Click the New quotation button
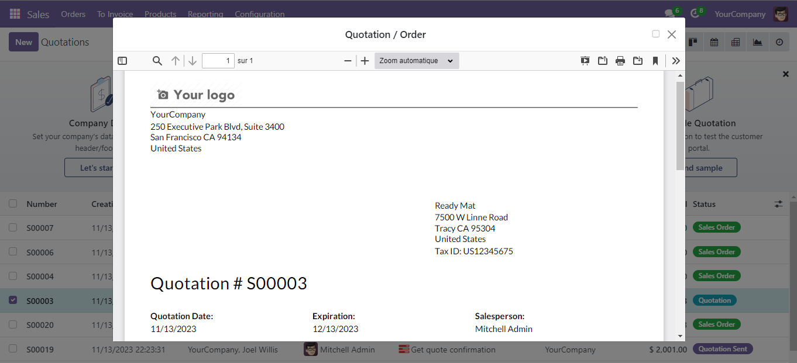Image resolution: width=797 pixels, height=363 pixels. (23, 42)
